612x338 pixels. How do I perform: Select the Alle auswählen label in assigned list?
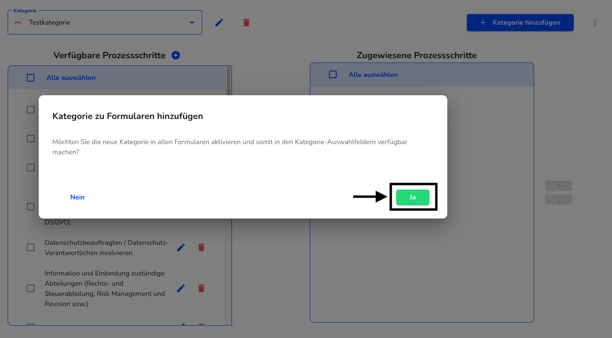(373, 74)
